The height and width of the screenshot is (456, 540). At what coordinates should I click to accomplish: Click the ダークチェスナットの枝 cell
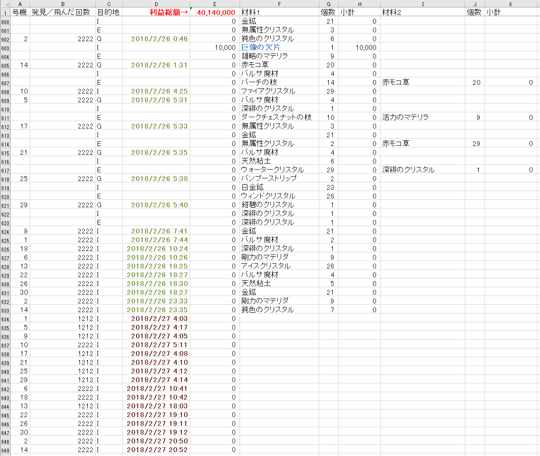(x=276, y=117)
